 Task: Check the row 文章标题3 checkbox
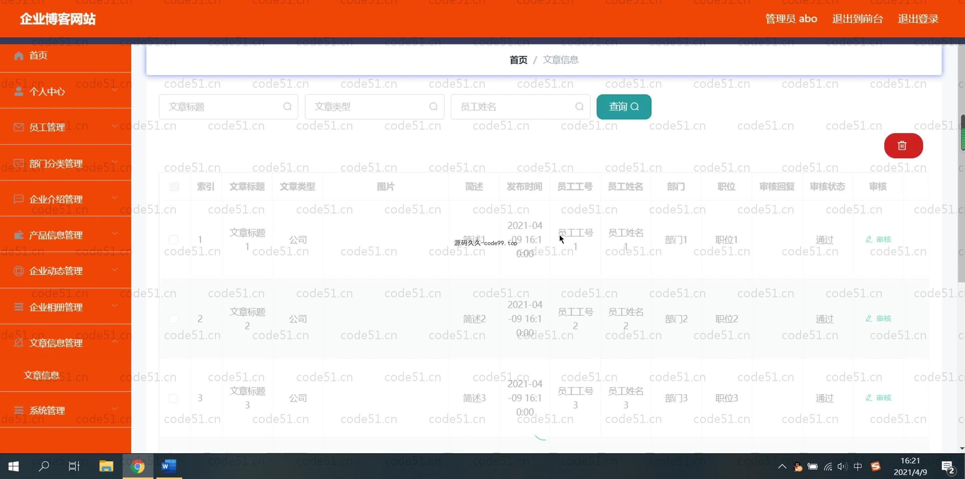point(173,398)
